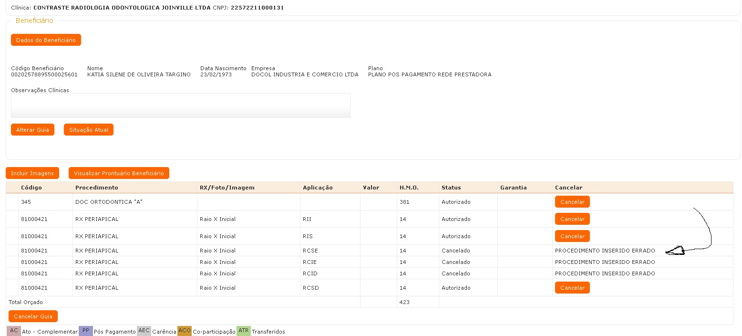Cancel the DOC ORTODONTICA "A" procedure
Viewport: 742px width, 336px height.
click(572, 202)
